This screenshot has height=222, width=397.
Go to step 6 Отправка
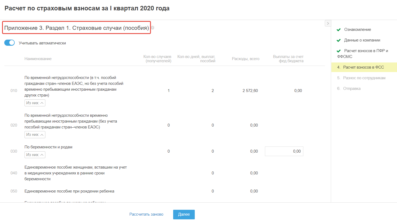[x=352, y=89]
